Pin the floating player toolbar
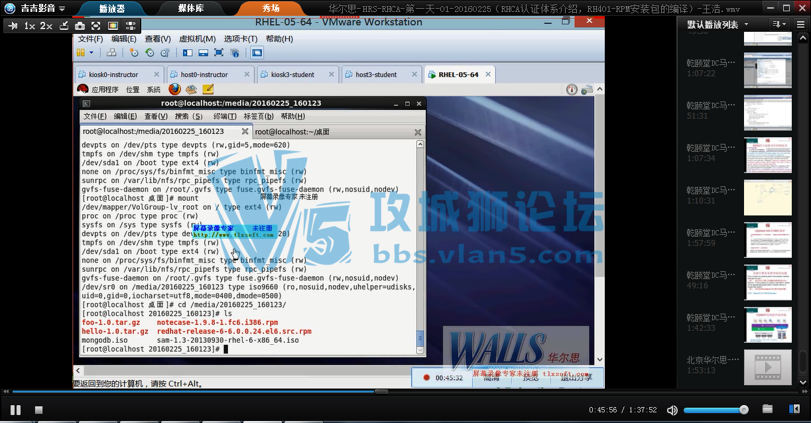Image resolution: width=811 pixels, height=423 pixels. [13, 26]
